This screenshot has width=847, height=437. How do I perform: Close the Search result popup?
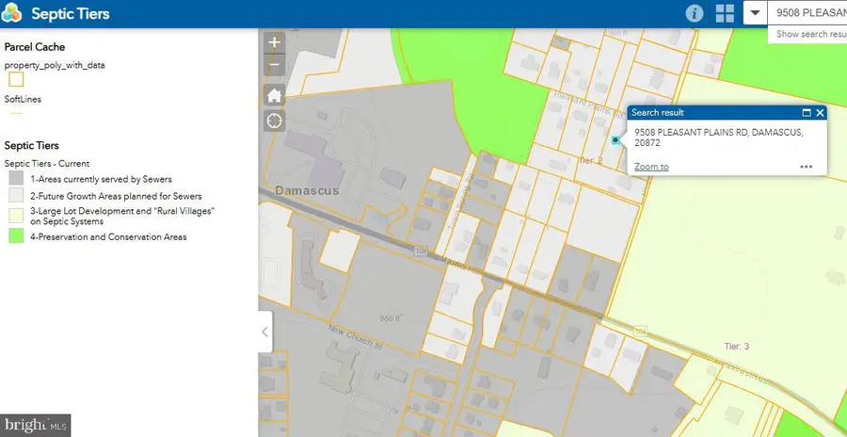pos(820,112)
